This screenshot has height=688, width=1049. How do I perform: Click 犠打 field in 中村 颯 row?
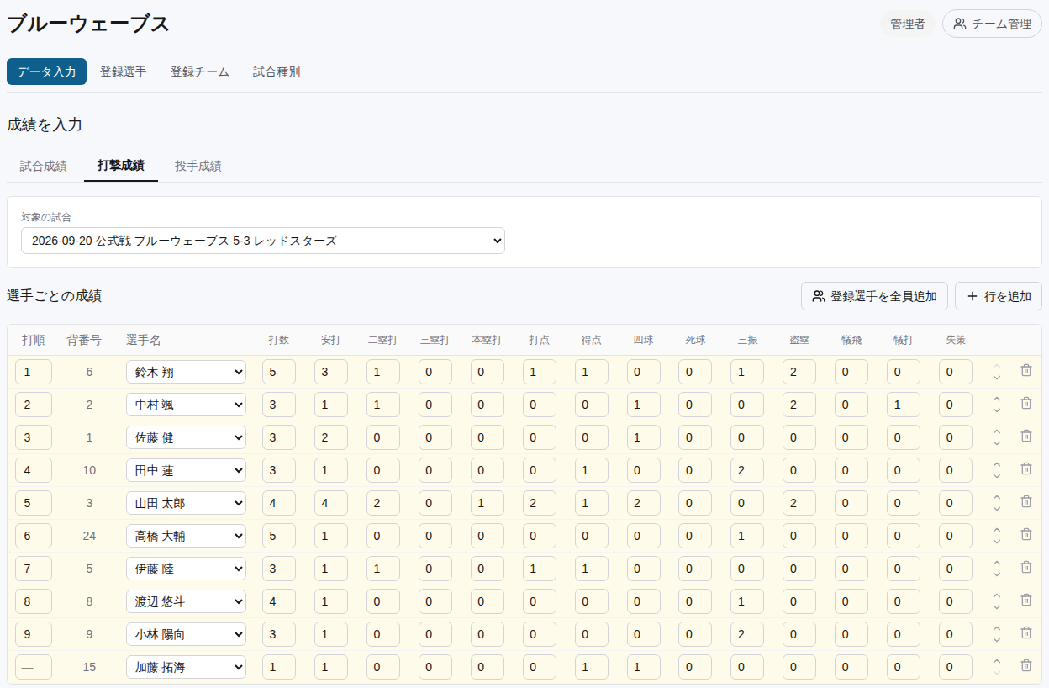pyautogui.click(x=904, y=405)
